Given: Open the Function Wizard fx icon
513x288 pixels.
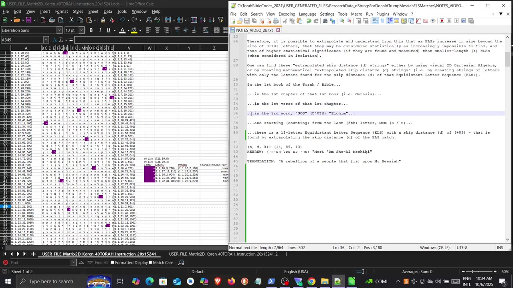Looking at the screenshot, I should click(55, 40).
